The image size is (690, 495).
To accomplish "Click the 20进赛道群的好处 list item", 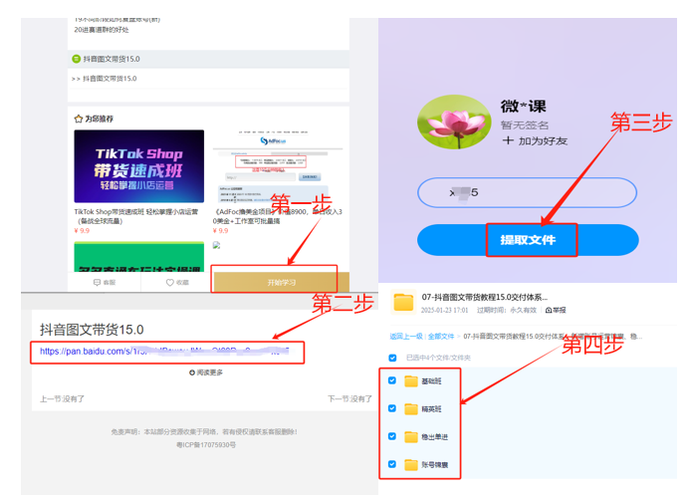I will pyautogui.click(x=102, y=30).
